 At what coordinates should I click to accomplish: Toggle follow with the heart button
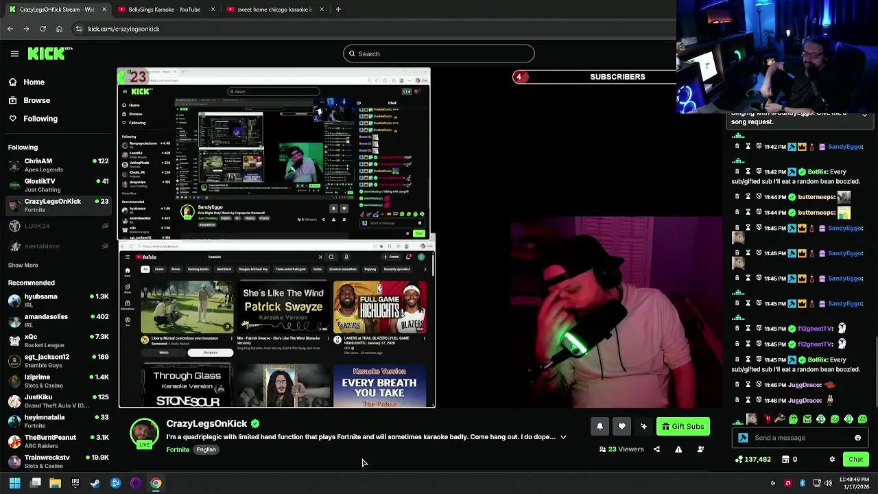[621, 427]
